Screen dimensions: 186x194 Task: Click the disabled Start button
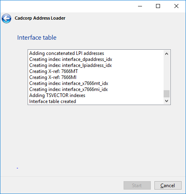click(137, 185)
